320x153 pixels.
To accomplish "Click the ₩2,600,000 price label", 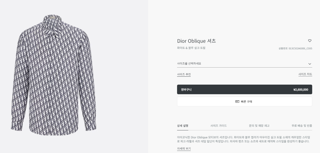I will (301, 90).
